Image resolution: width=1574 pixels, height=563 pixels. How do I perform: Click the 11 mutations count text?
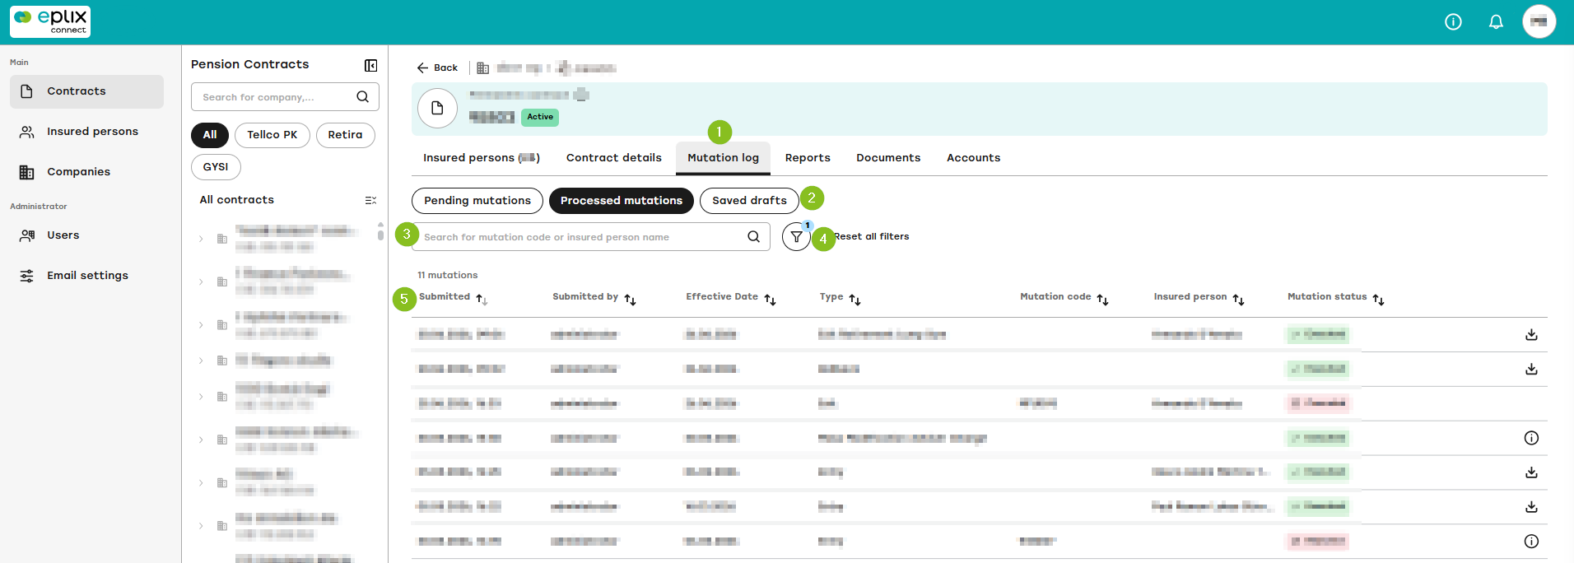[x=447, y=275]
